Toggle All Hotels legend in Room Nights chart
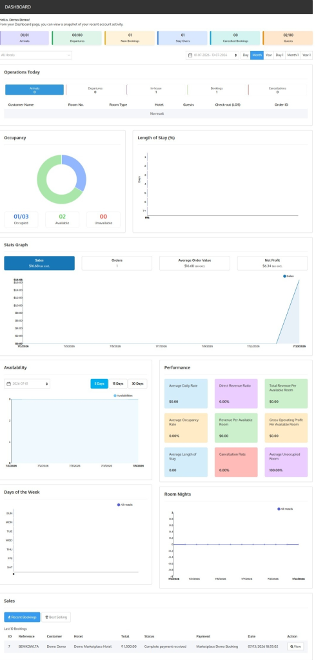Screen dimensions: 316x660 285,509
